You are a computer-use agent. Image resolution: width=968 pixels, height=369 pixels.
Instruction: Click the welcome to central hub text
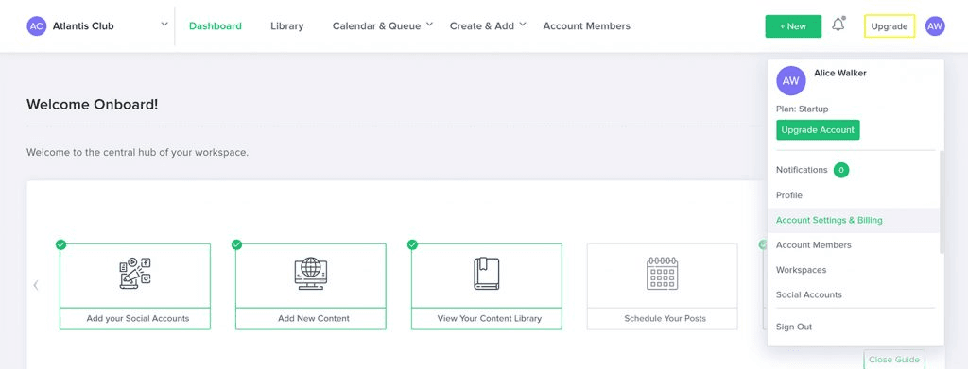pos(138,152)
